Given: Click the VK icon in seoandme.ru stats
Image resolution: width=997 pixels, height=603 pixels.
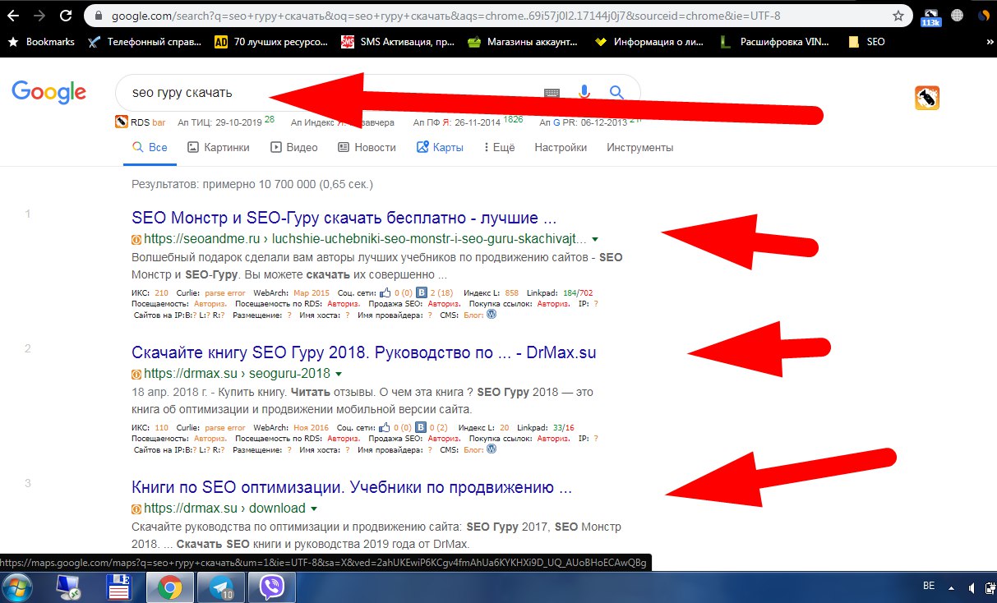Looking at the screenshot, I should (422, 292).
